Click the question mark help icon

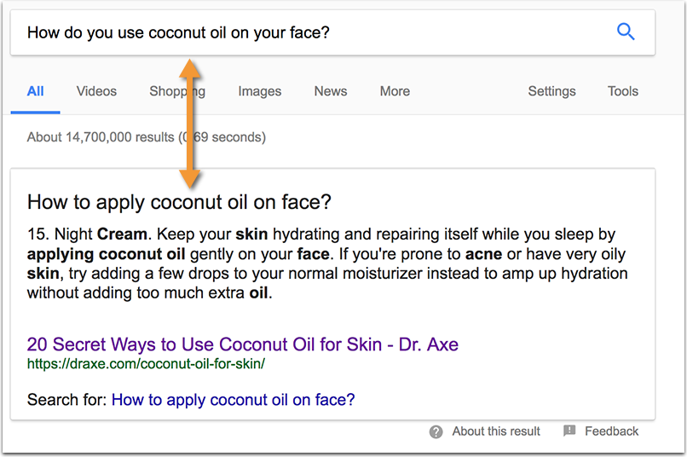(x=436, y=432)
